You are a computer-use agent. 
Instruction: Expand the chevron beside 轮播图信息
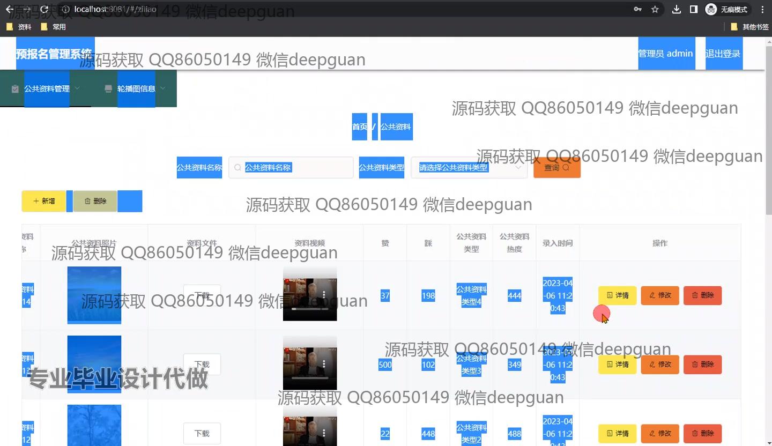coord(163,88)
